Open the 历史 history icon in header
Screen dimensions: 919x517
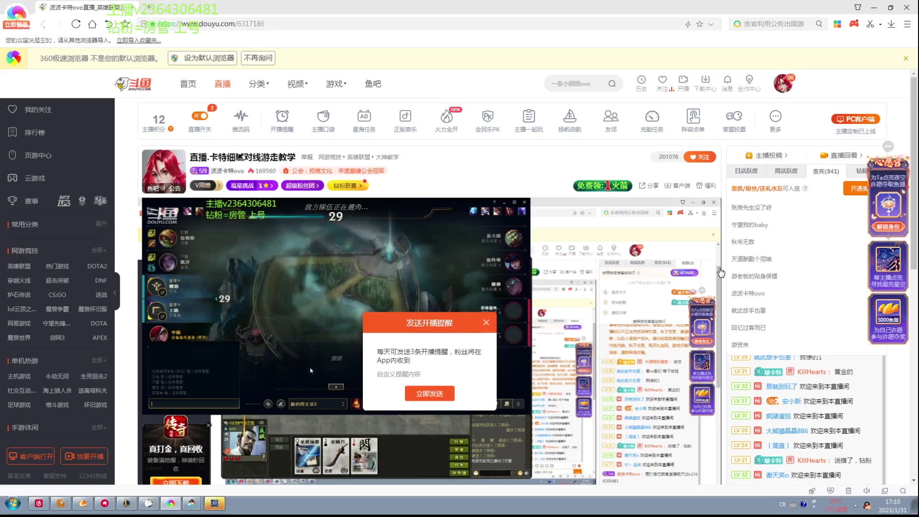(641, 83)
